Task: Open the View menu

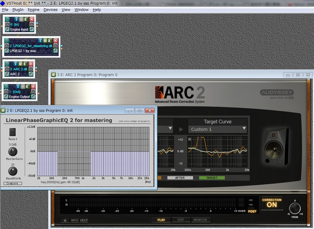Action: (x=66, y=10)
